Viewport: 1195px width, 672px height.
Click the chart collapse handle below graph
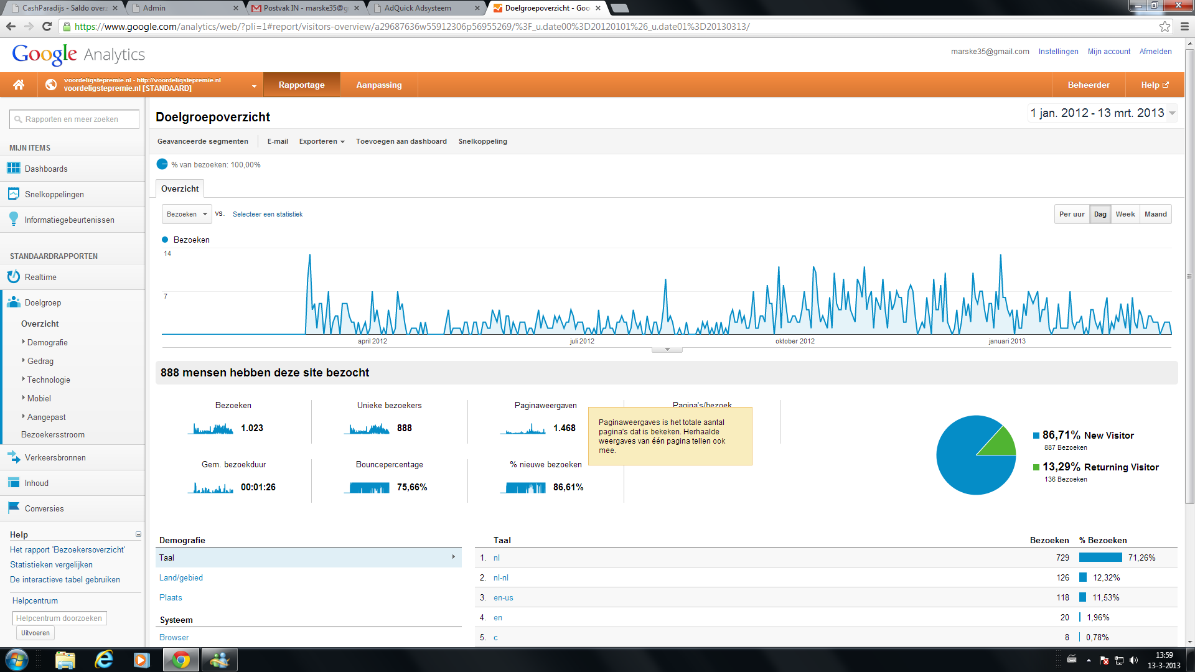click(667, 350)
